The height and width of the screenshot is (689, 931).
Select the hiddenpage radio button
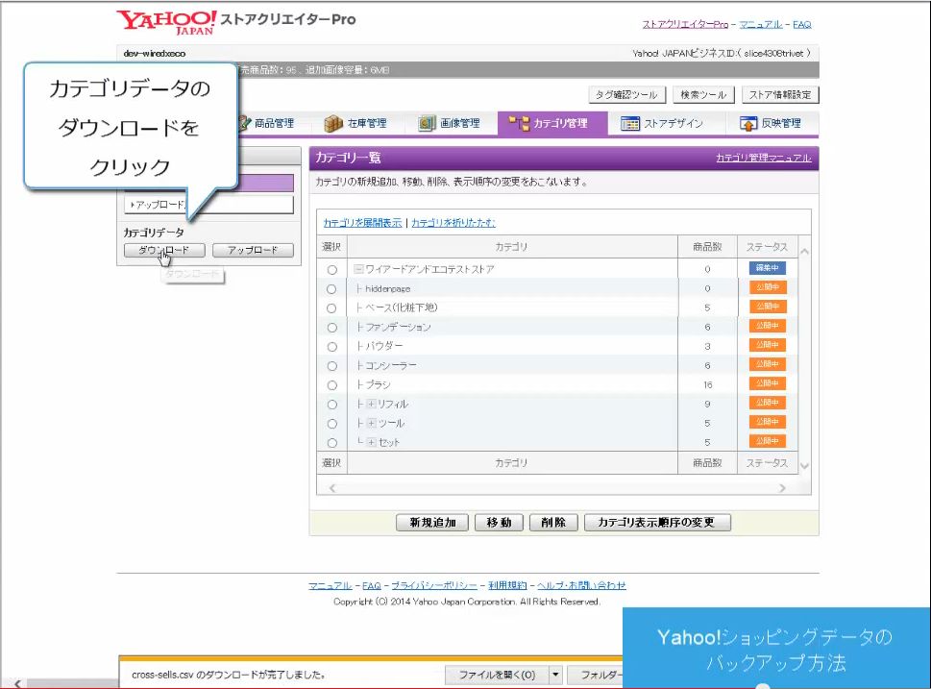tap(331, 289)
